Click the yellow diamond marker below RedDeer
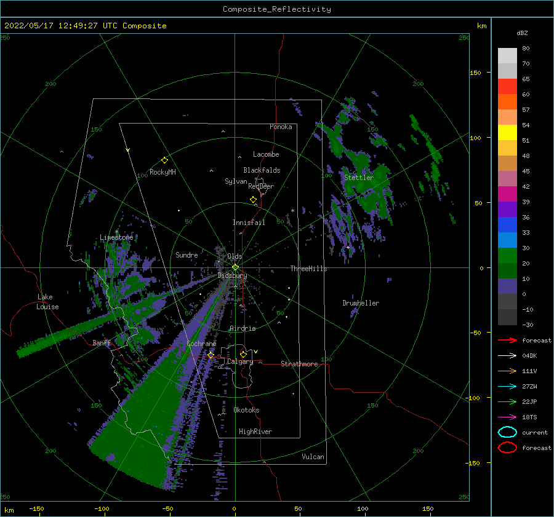Screen dimensions: 554x517 coord(253,200)
